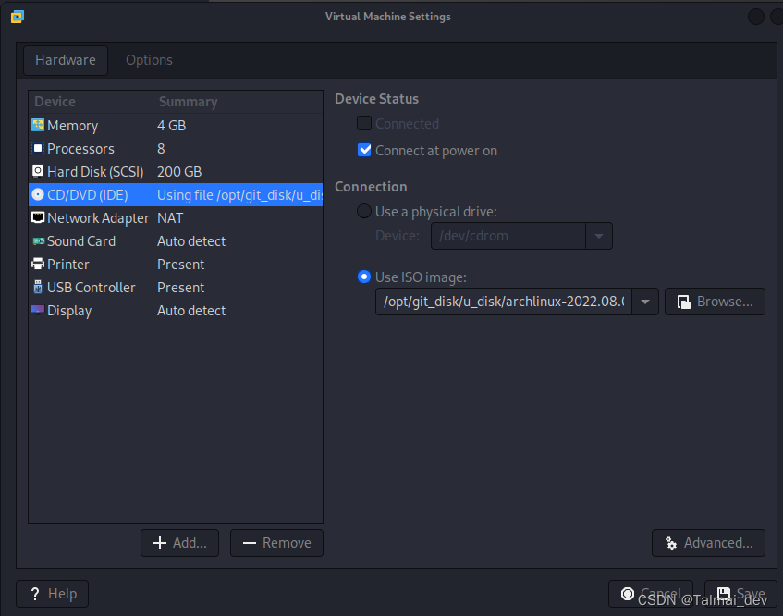This screenshot has width=783, height=616.
Task: Click the ISO image path field
Action: (503, 302)
